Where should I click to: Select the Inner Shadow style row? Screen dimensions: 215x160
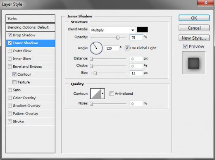click(x=31, y=43)
